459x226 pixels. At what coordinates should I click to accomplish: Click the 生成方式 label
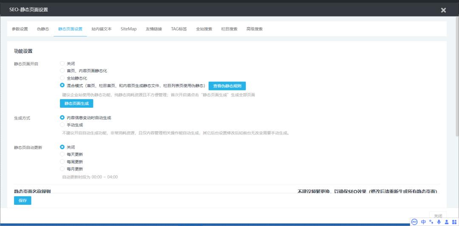tap(22, 118)
